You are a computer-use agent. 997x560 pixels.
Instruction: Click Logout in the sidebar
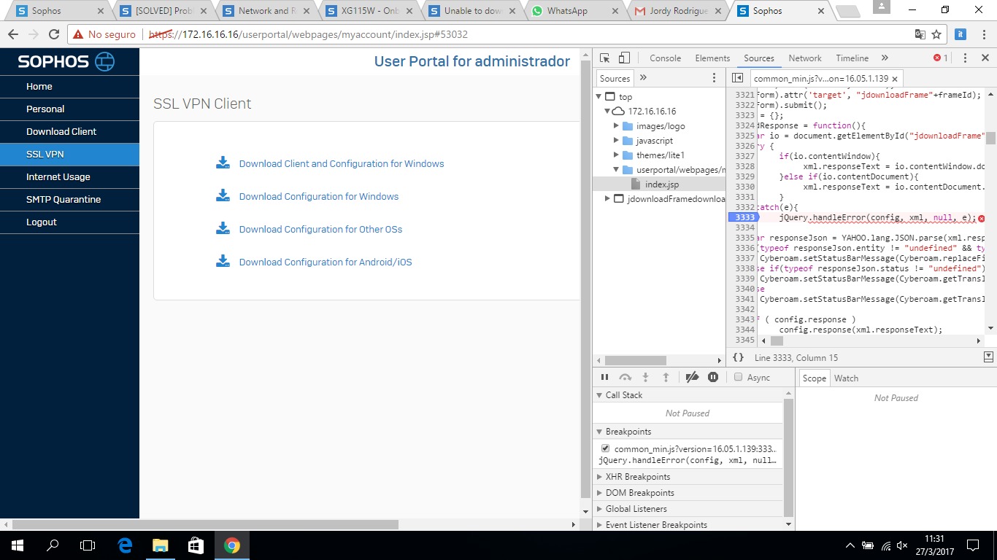(69, 222)
